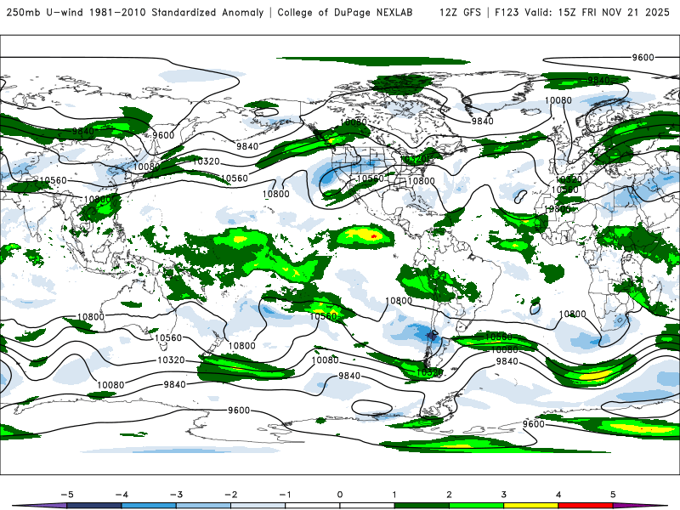Click the '5' colorbar tick label

click(613, 495)
